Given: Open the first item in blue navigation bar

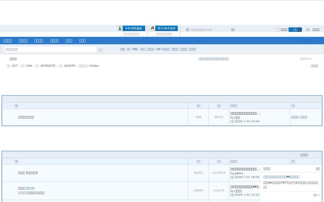Looking at the screenshot, I should 8,41.
